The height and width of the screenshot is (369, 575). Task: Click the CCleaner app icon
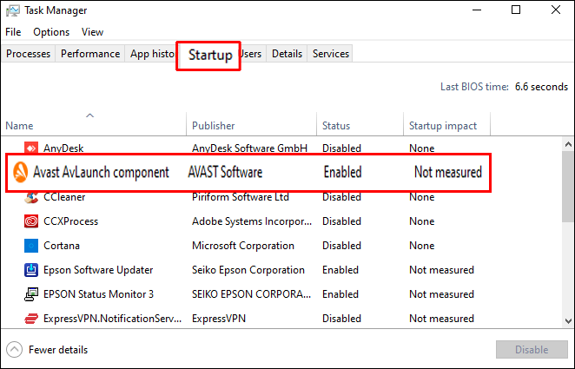point(31,197)
